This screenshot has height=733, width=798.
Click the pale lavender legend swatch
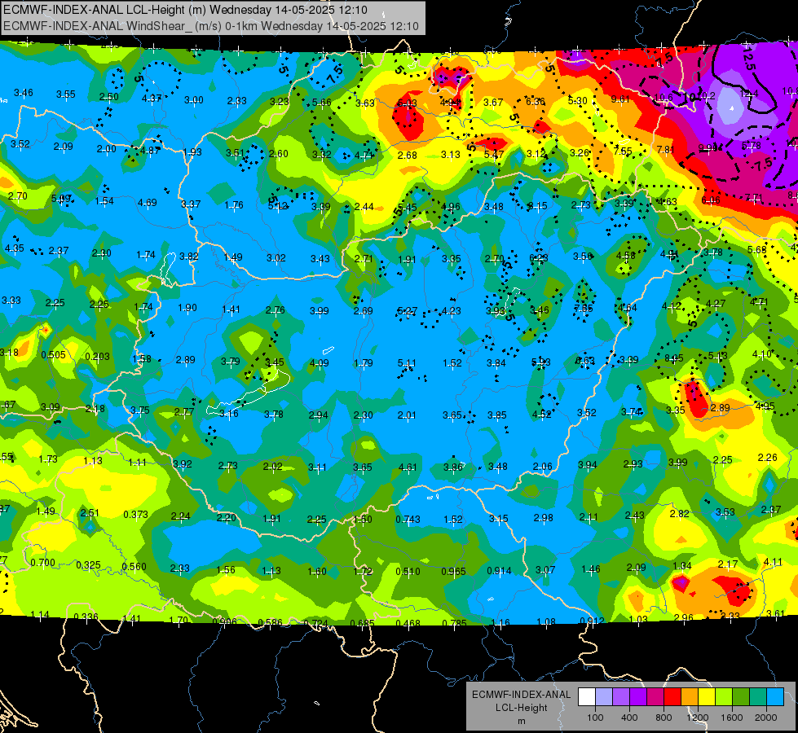pos(604,697)
